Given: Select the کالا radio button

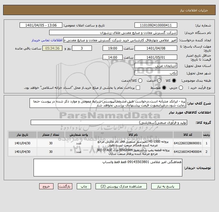Looking at the screenshot, I should [174, 81].
